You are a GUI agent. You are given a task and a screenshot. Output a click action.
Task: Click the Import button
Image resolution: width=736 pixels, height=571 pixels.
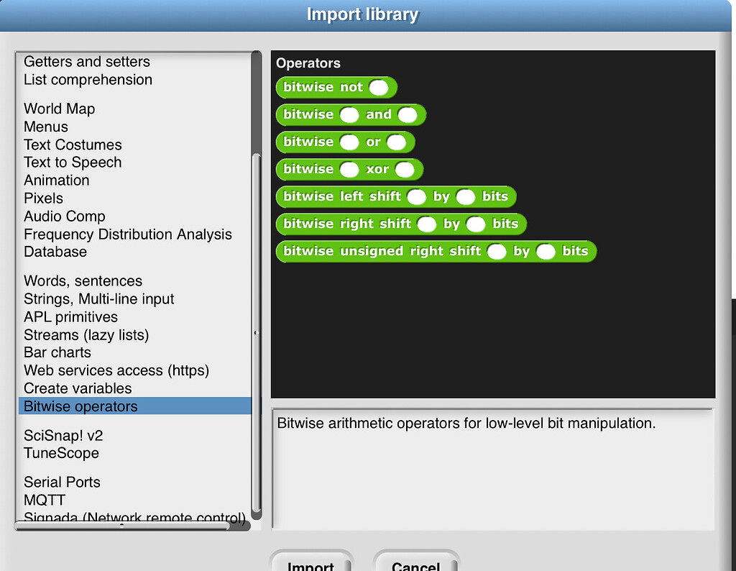point(311,565)
